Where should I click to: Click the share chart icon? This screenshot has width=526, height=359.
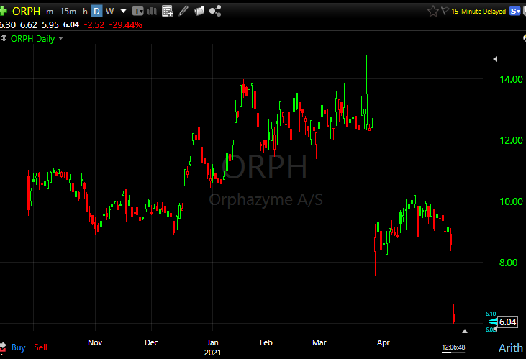[x=215, y=11]
